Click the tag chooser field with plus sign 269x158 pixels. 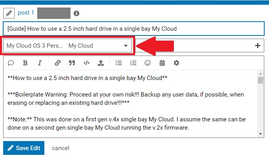(200, 46)
